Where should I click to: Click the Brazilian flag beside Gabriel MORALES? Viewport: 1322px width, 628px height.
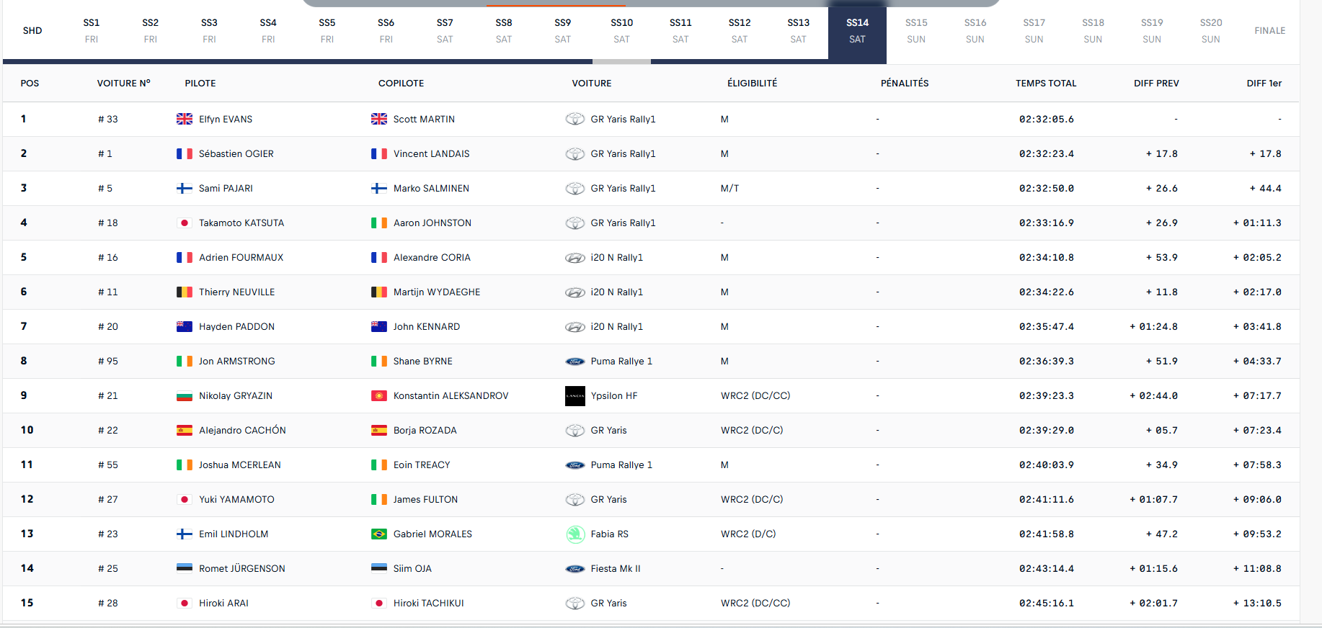(379, 534)
